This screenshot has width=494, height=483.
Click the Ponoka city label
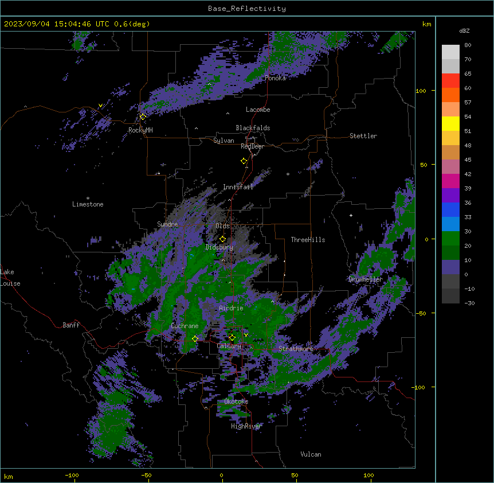point(275,78)
